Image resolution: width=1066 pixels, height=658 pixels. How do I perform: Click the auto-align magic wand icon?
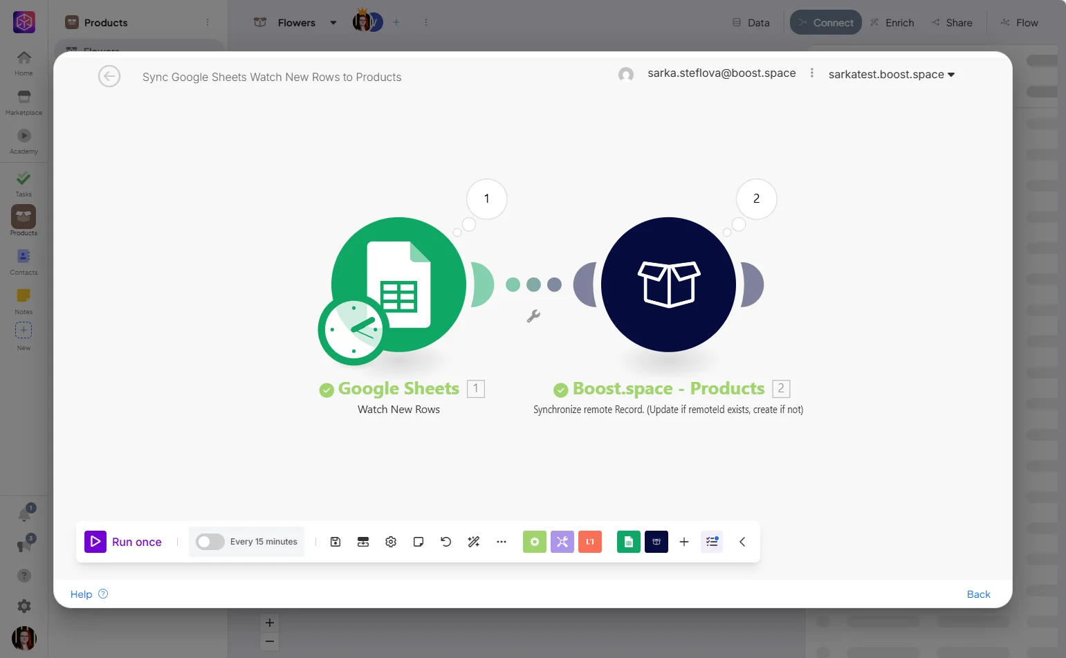tap(474, 542)
